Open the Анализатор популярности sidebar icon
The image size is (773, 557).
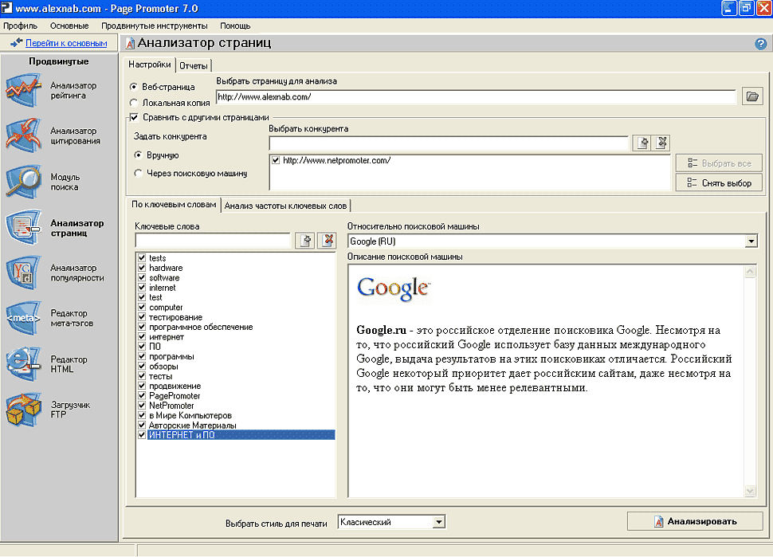(x=23, y=273)
